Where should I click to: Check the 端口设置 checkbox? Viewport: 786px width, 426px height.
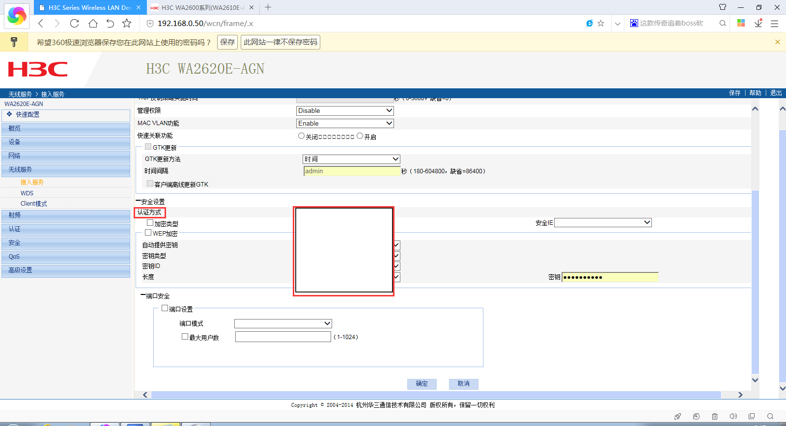(165, 308)
